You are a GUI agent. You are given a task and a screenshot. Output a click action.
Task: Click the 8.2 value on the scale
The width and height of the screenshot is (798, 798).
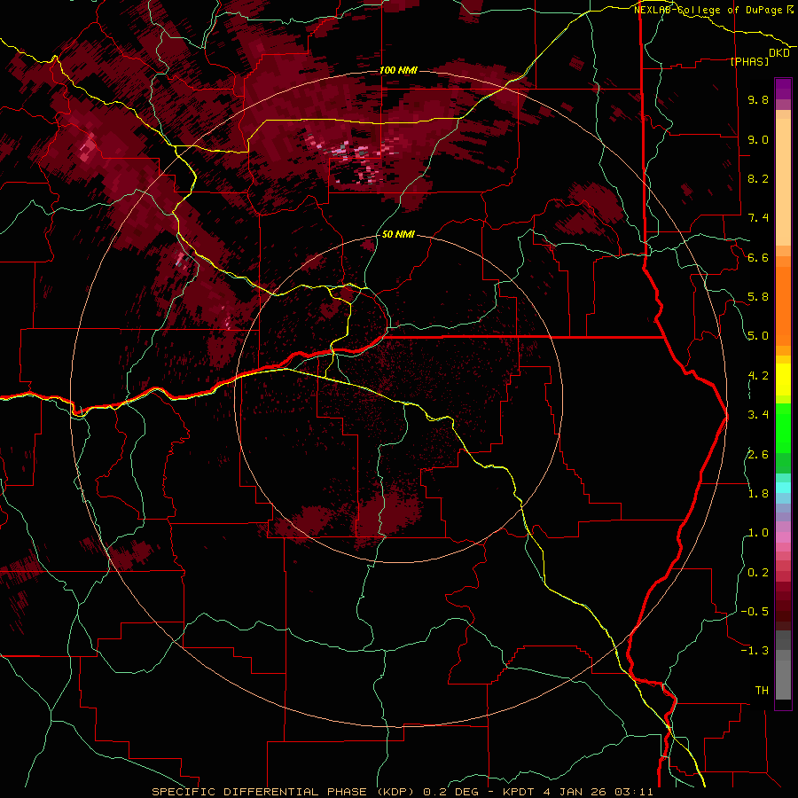click(758, 178)
